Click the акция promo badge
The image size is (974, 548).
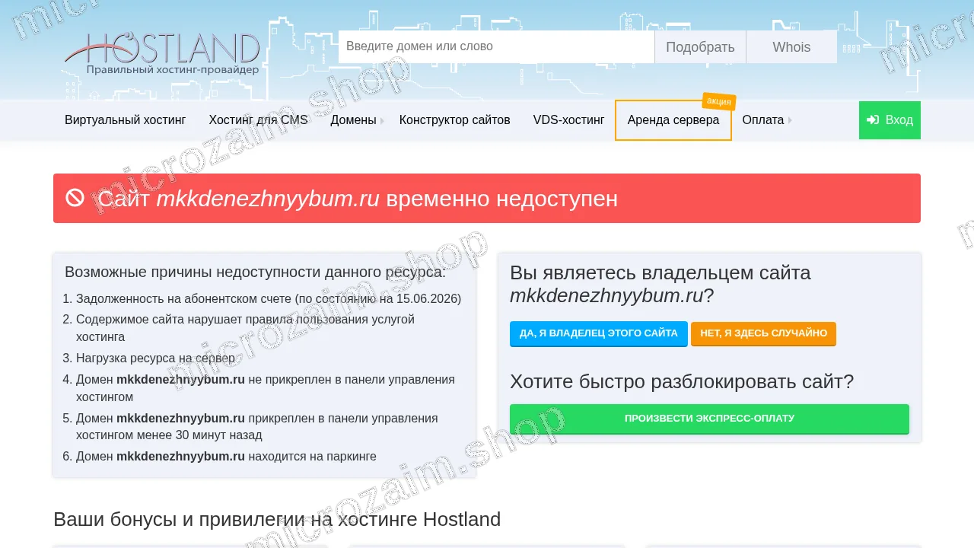point(718,101)
